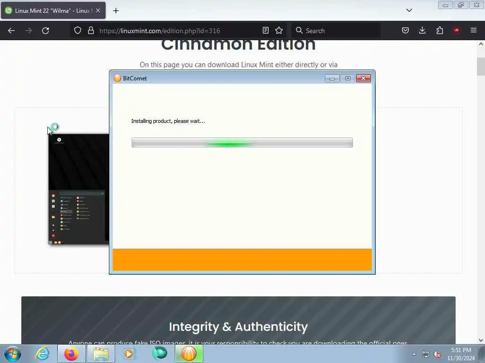The image size is (485, 363).
Task: Click the Firefox forward arrow
Action: (x=28, y=31)
